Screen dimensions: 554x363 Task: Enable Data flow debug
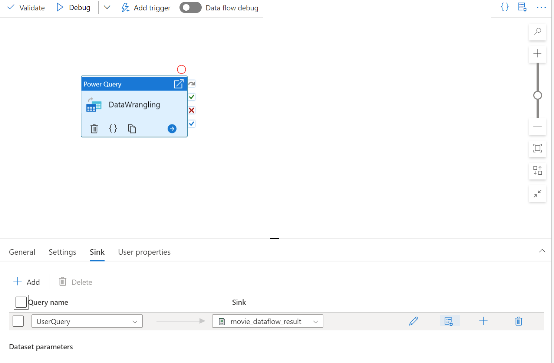tap(190, 7)
